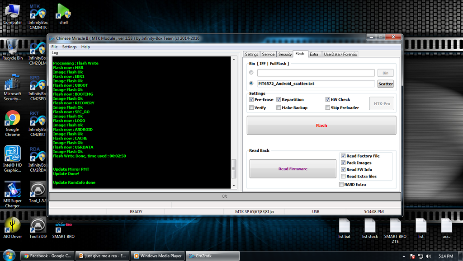
Task: Toggle the Read Factory File checkbox
Action: [x=343, y=156]
